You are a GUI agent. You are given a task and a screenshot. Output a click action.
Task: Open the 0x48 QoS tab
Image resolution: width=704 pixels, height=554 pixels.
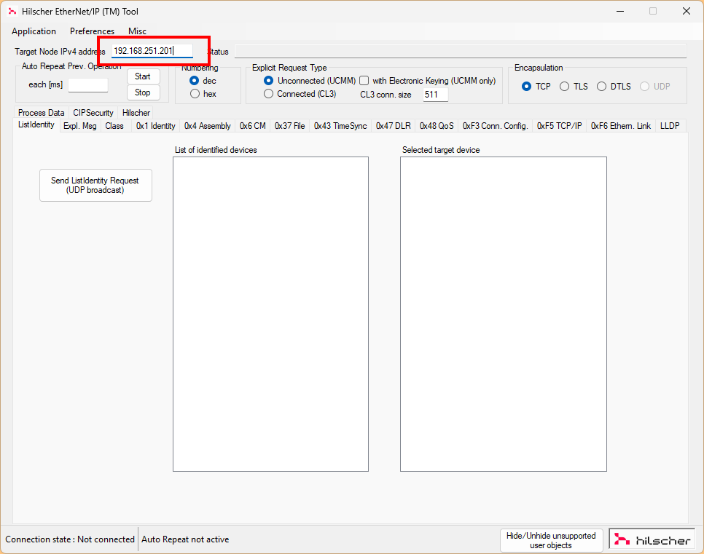[437, 126]
